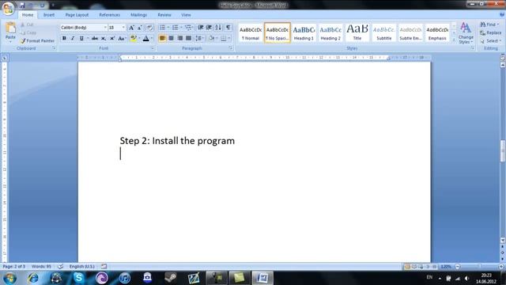Apply the Subtitle style
The height and width of the screenshot is (285, 506).
pyautogui.click(x=384, y=32)
